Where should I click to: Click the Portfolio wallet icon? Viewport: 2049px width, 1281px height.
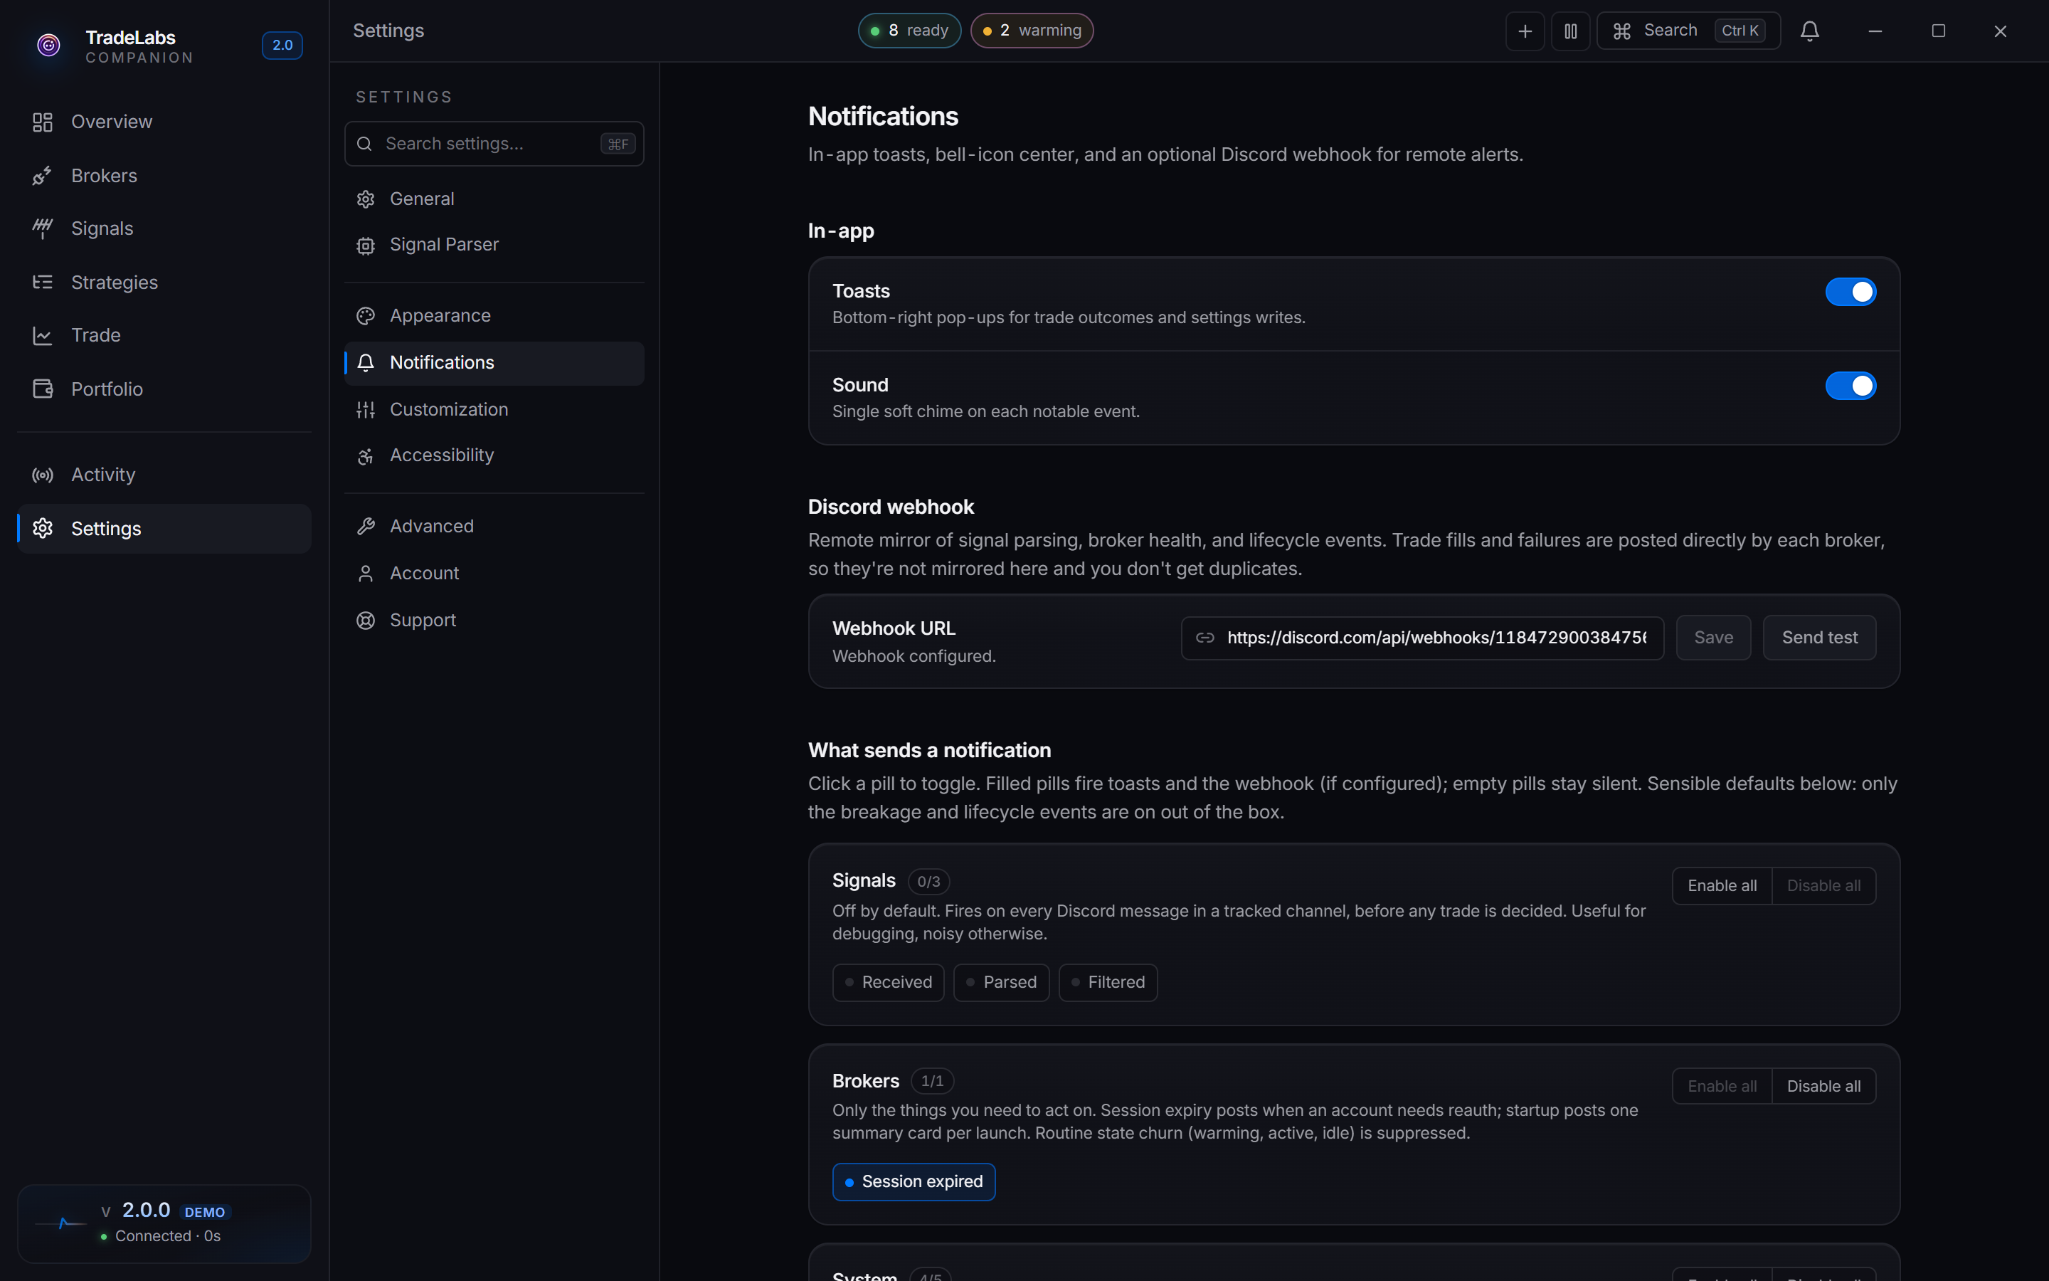[x=43, y=389]
